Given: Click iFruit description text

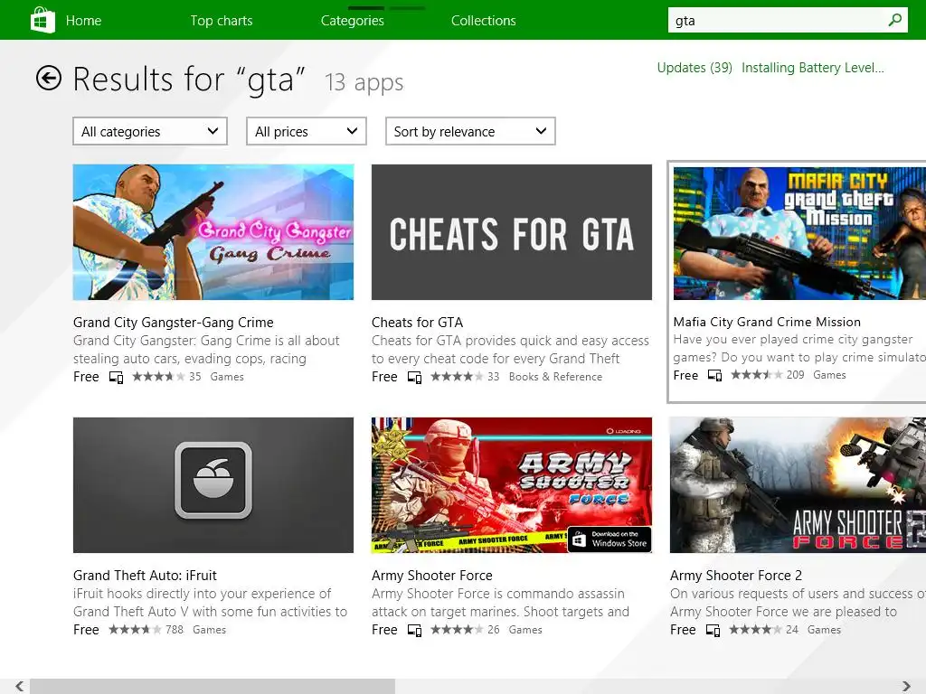Looking at the screenshot, I should click(210, 603).
